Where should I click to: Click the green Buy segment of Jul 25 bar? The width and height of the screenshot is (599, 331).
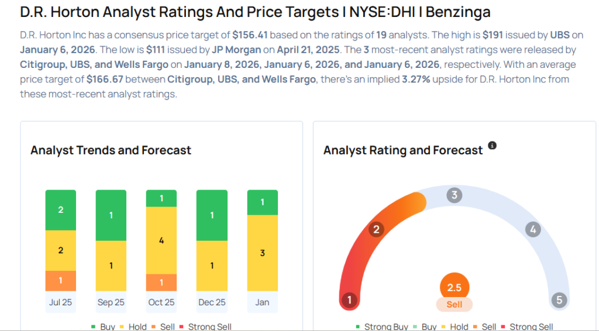pyautogui.click(x=61, y=210)
